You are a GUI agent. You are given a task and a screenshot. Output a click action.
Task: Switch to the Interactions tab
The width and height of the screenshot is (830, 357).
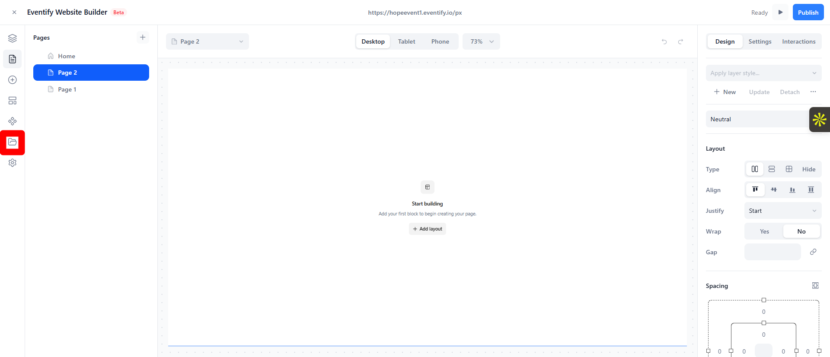[798, 41]
